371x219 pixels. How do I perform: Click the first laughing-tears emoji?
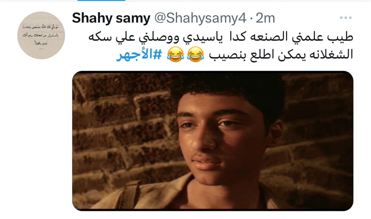195,55
